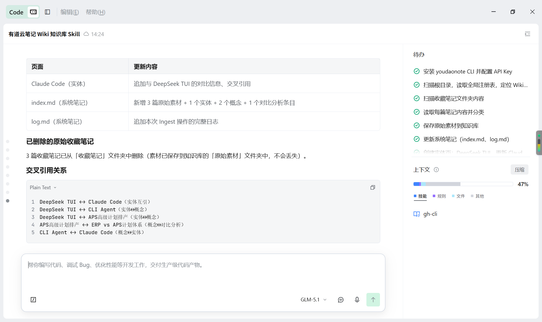Click the chat mode icon beside Code
The width and height of the screenshot is (542, 322).
click(33, 12)
